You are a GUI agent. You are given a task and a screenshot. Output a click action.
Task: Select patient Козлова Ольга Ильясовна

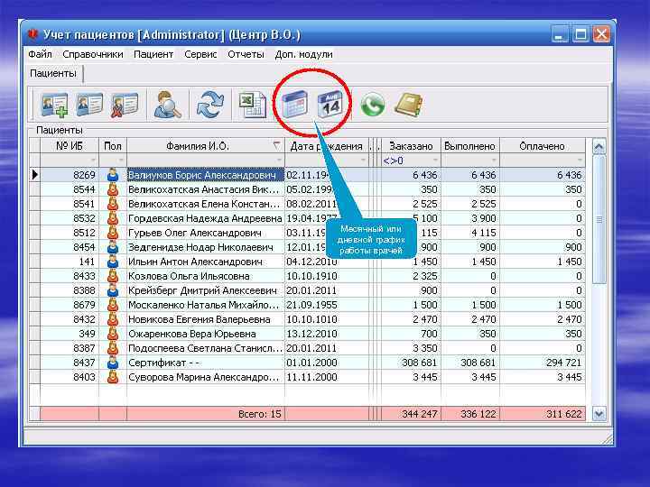tap(206, 276)
